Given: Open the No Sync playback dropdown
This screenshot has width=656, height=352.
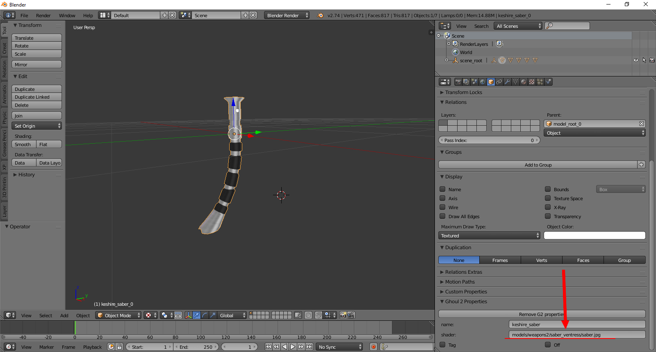Looking at the screenshot, I should [x=340, y=347].
